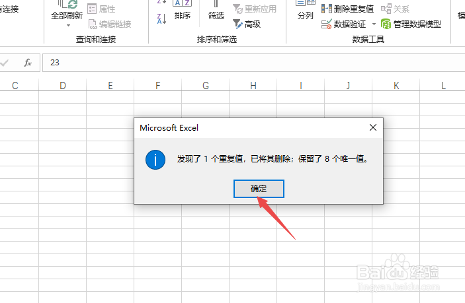
Task: Click the formula bar showing 23
Action: [253, 63]
